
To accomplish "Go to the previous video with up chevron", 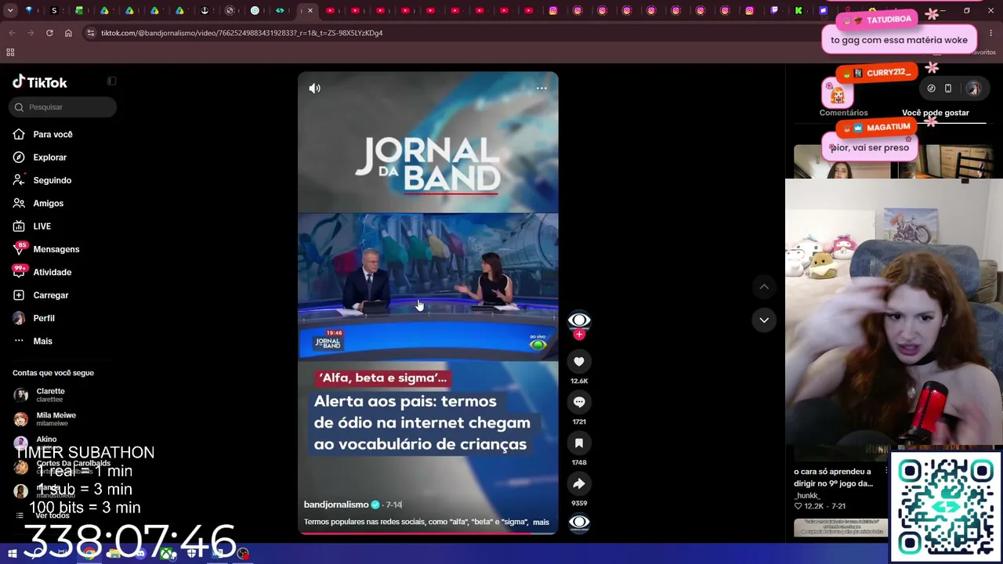I will [x=764, y=287].
